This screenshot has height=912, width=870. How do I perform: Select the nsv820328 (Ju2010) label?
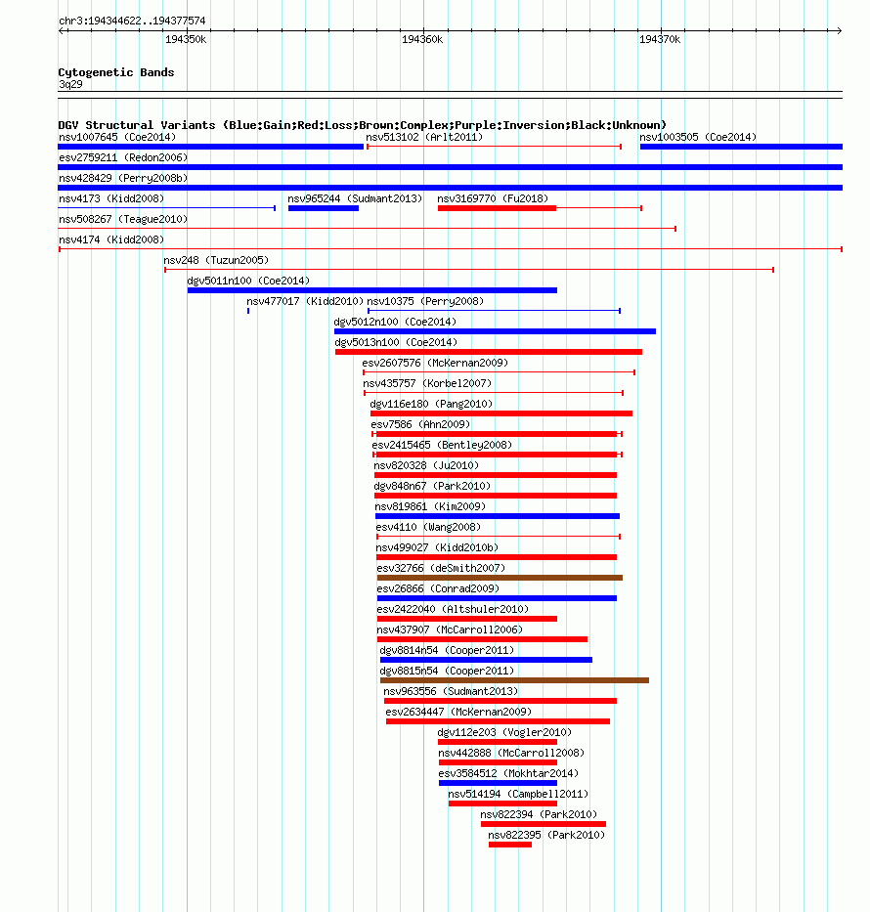tap(426, 466)
